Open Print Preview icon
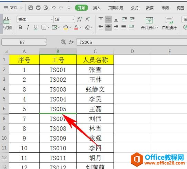The image size is (187, 169). 46,8
